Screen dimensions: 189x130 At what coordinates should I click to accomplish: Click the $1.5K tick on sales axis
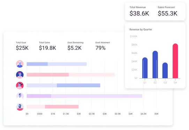66,114
